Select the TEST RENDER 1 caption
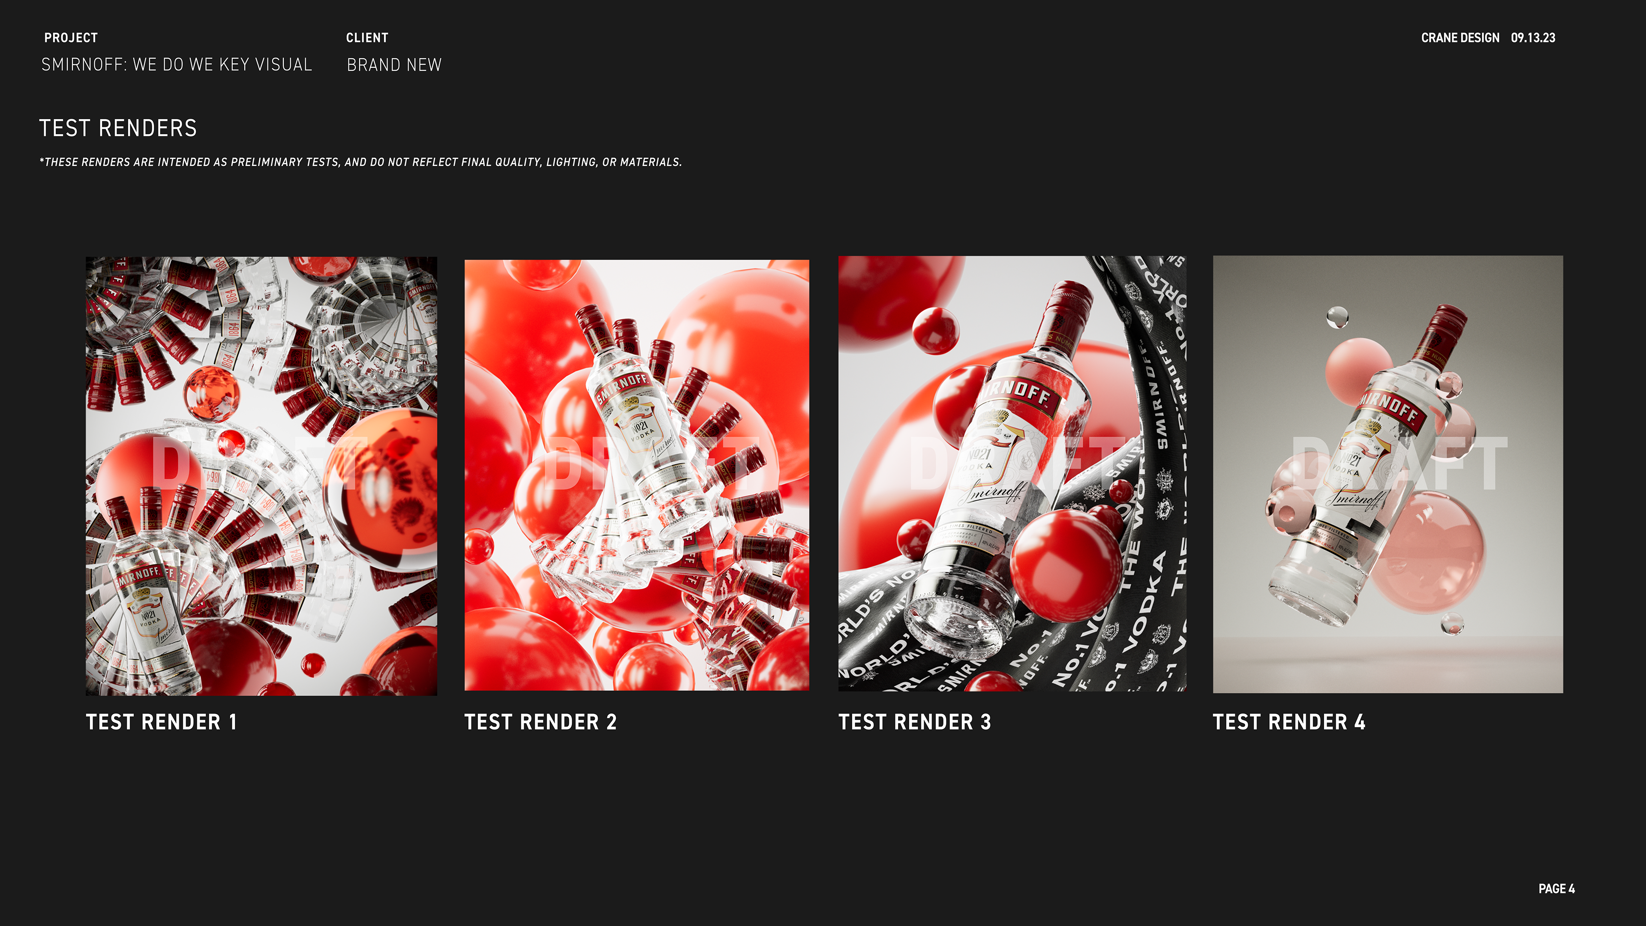This screenshot has height=926, width=1646. click(162, 722)
